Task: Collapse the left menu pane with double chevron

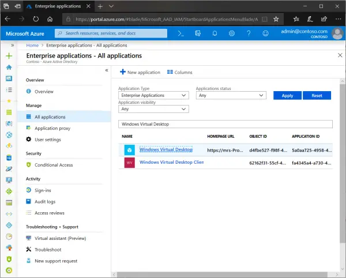Action: [x=107, y=70]
